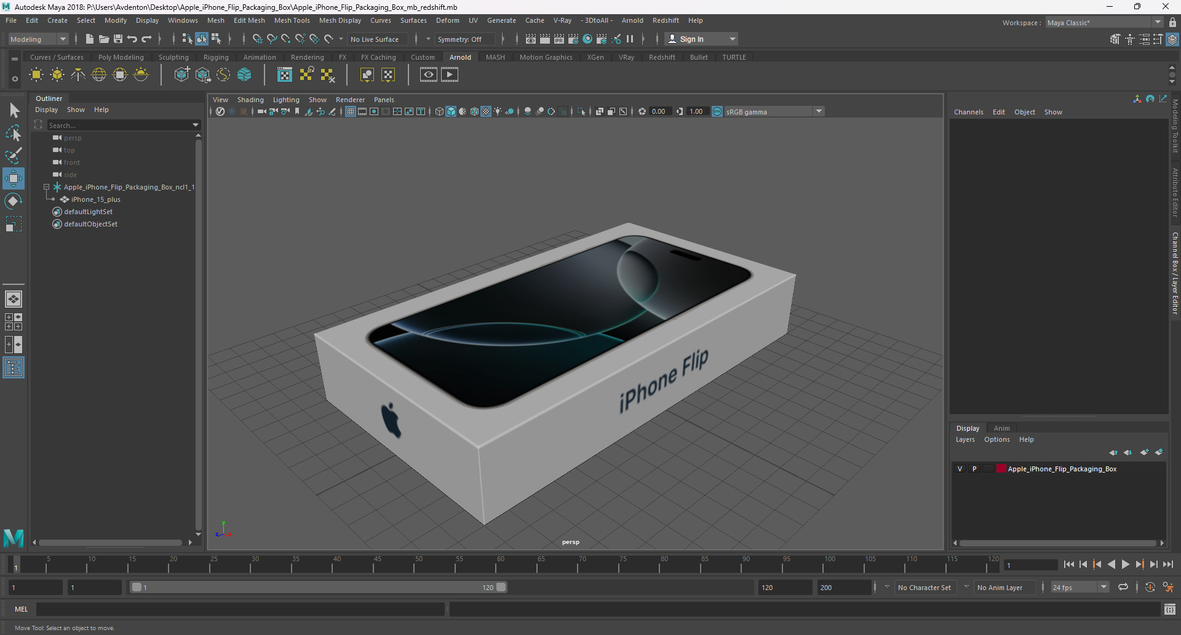Toggle the sRGB gamma view transform icon
The width and height of the screenshot is (1181, 635).
point(717,111)
